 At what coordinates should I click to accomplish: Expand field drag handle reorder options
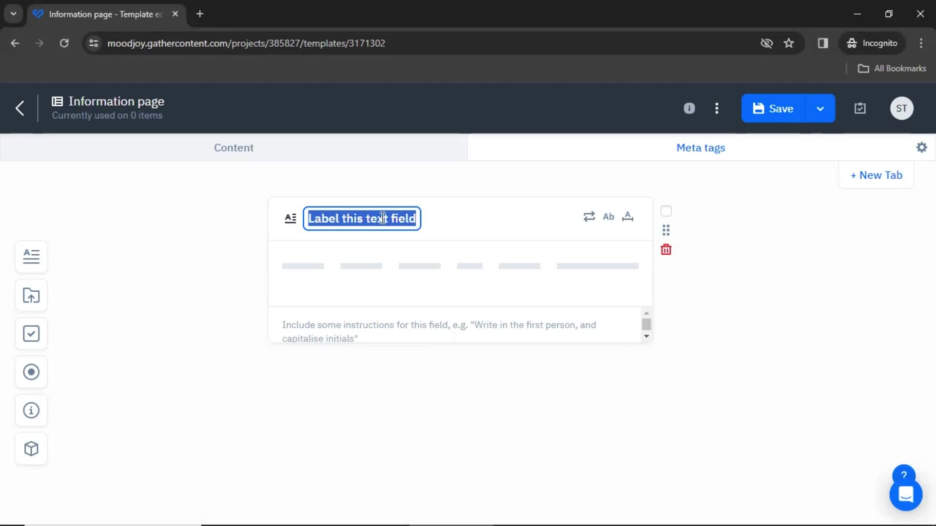tap(666, 230)
